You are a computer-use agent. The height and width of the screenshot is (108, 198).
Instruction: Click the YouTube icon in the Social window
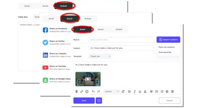coord(45,67)
